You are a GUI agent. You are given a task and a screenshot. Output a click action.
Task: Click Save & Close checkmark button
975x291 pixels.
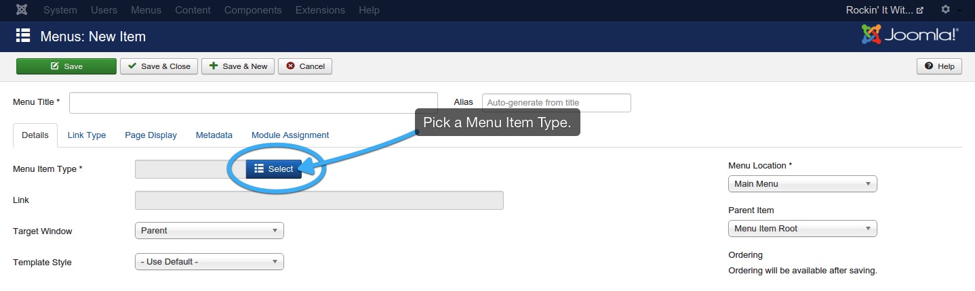(x=159, y=66)
